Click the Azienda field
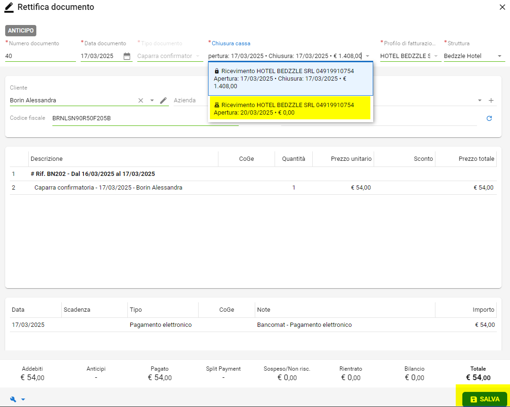510x407 pixels. point(190,100)
